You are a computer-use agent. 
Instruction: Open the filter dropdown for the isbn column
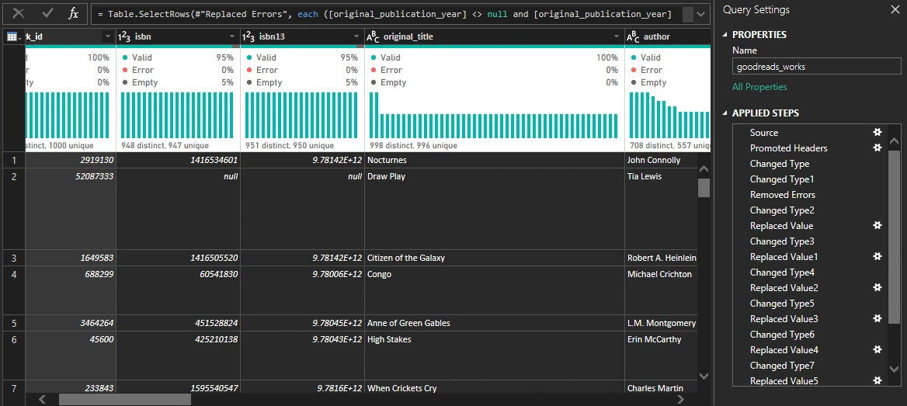click(x=232, y=37)
